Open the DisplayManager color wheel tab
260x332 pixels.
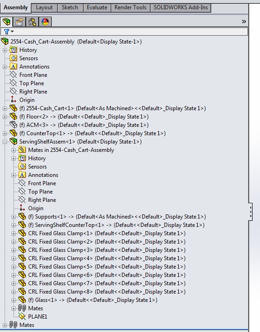[x=45, y=22]
